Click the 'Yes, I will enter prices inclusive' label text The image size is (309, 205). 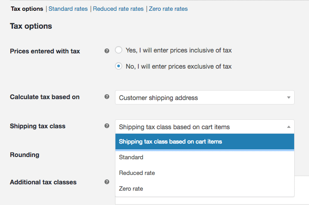point(179,50)
